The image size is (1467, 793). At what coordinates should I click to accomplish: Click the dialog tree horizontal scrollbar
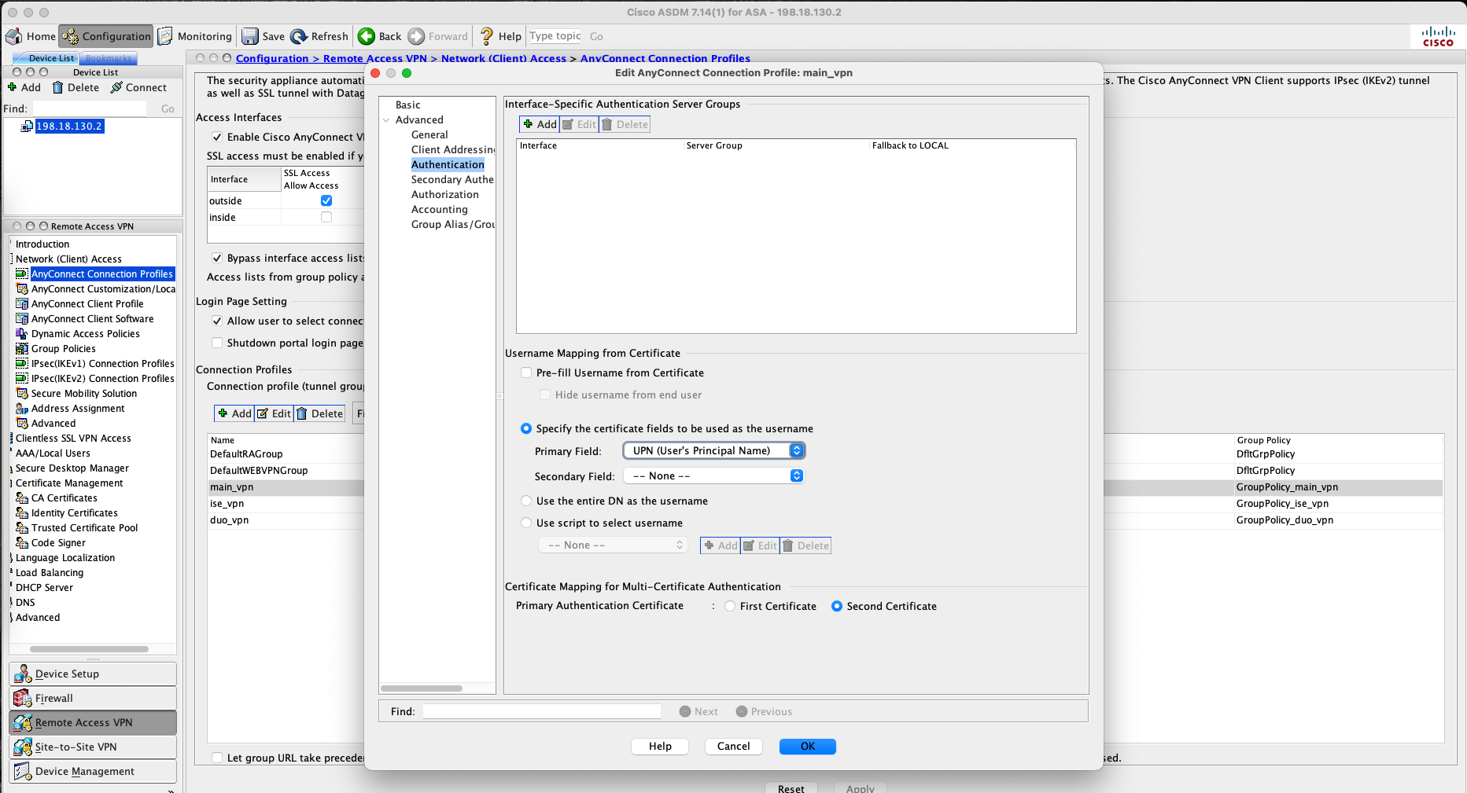422,688
